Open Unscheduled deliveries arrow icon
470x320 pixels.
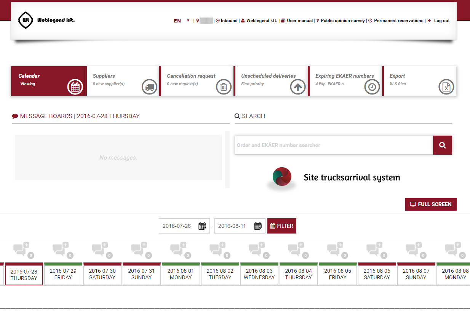(x=298, y=87)
